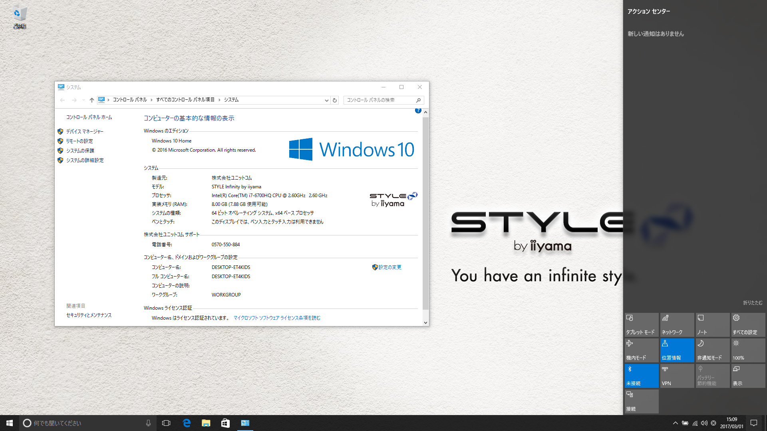Click the Windows 10 Home edition text
Viewport: 767px width, 431px height.
click(171, 141)
